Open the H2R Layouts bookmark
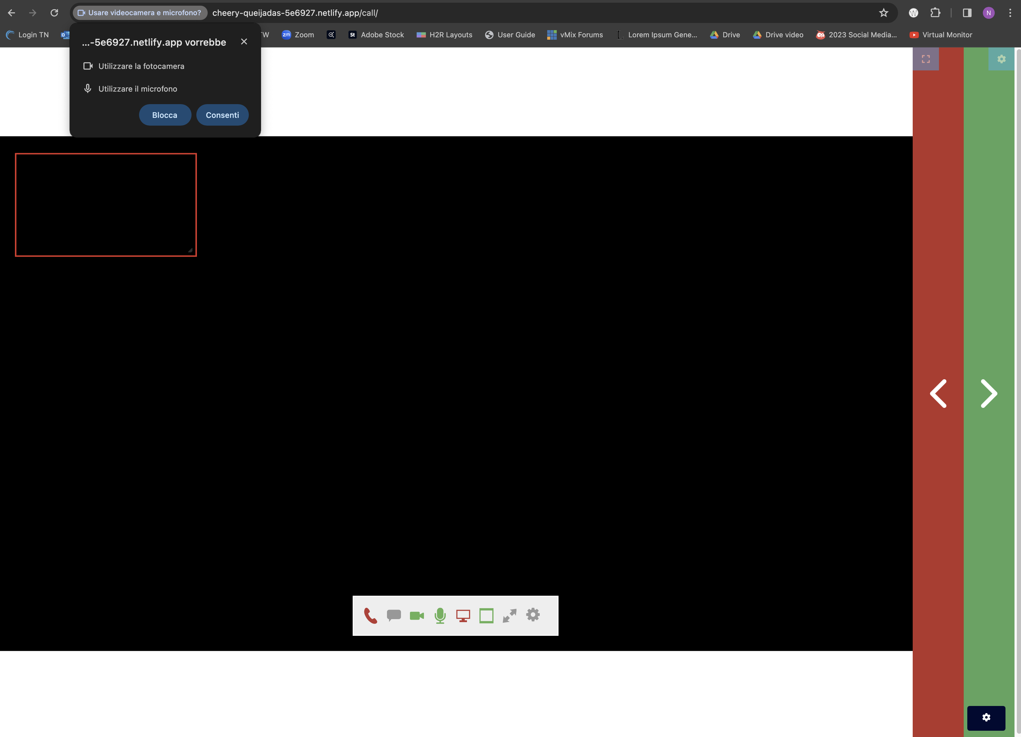 (x=445, y=35)
